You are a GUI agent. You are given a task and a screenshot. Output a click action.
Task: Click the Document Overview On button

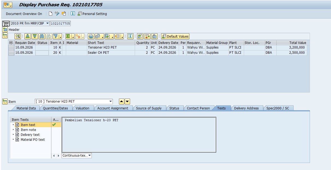24,14
